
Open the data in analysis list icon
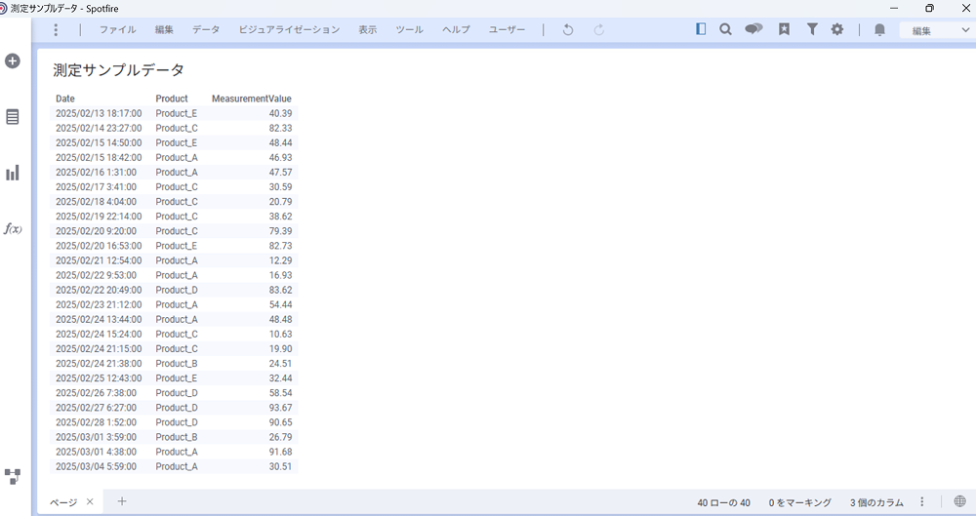tap(13, 117)
